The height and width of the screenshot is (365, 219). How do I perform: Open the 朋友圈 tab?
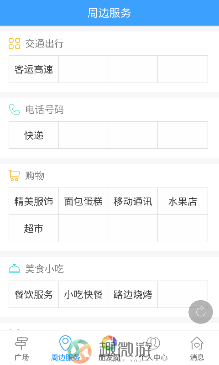click(x=109, y=349)
